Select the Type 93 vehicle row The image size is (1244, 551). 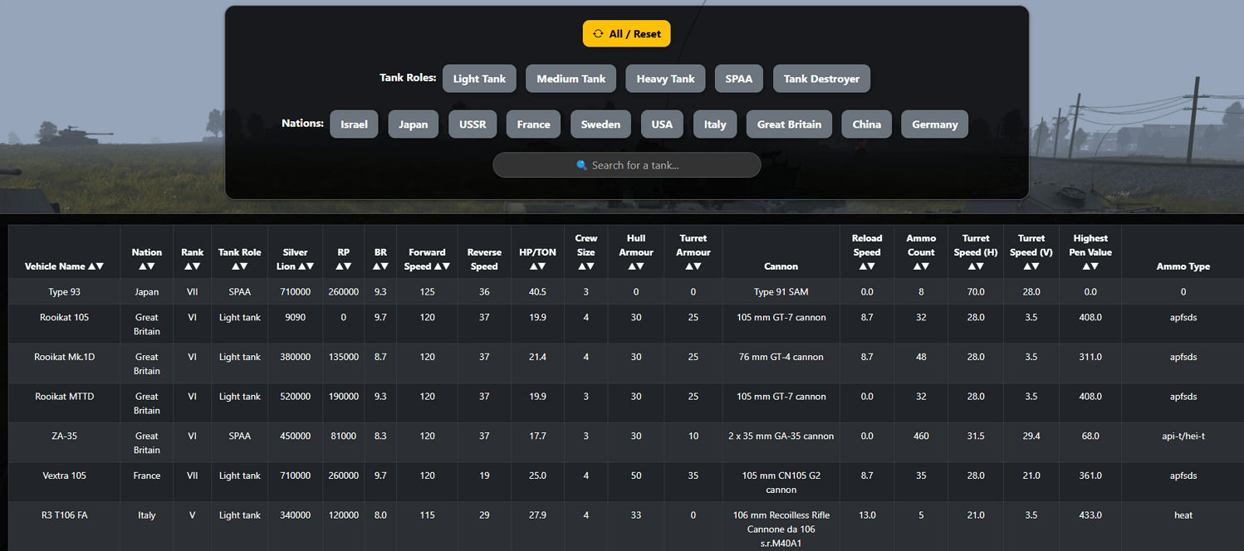tap(626, 292)
